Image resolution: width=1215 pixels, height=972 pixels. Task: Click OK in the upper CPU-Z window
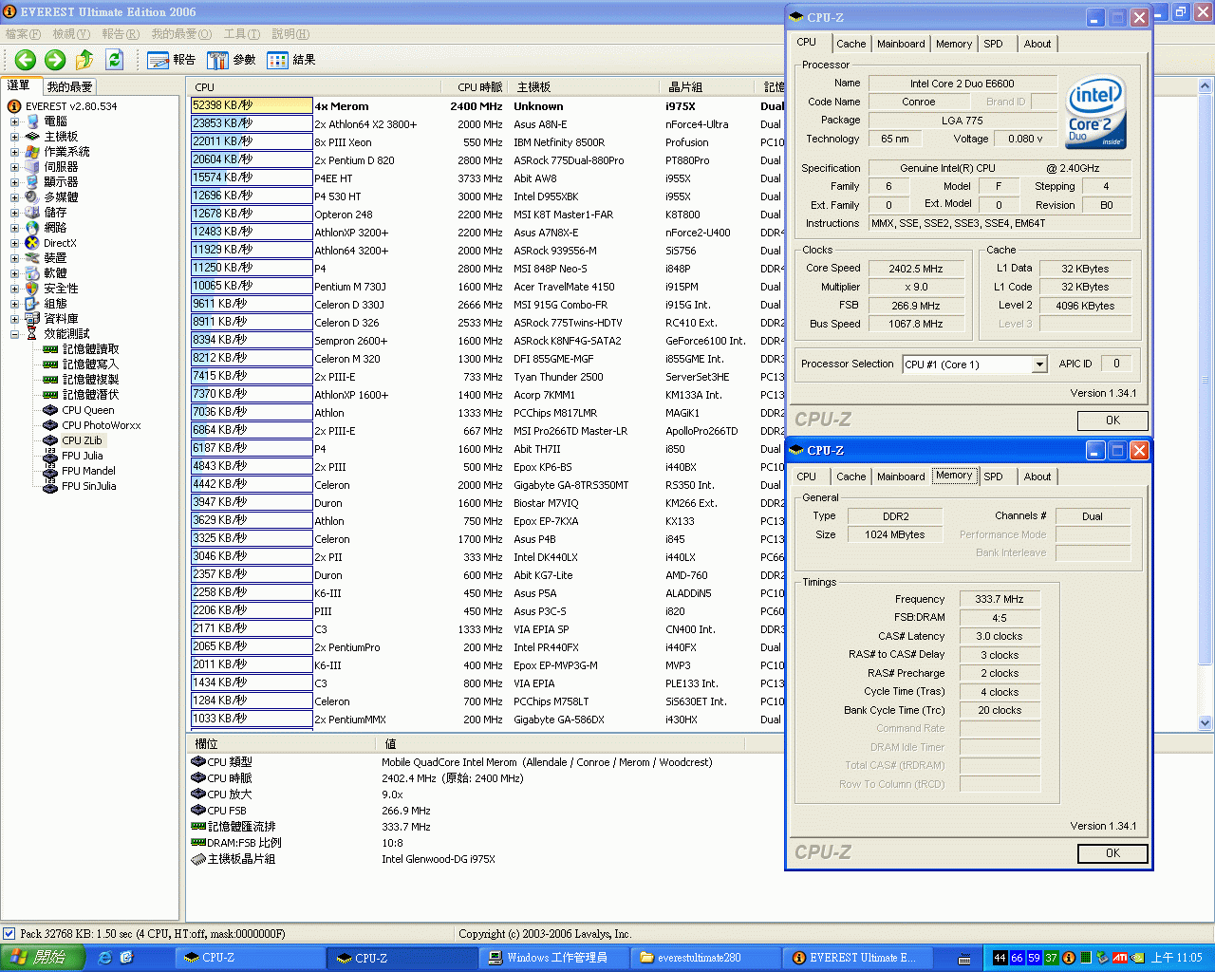click(1112, 421)
